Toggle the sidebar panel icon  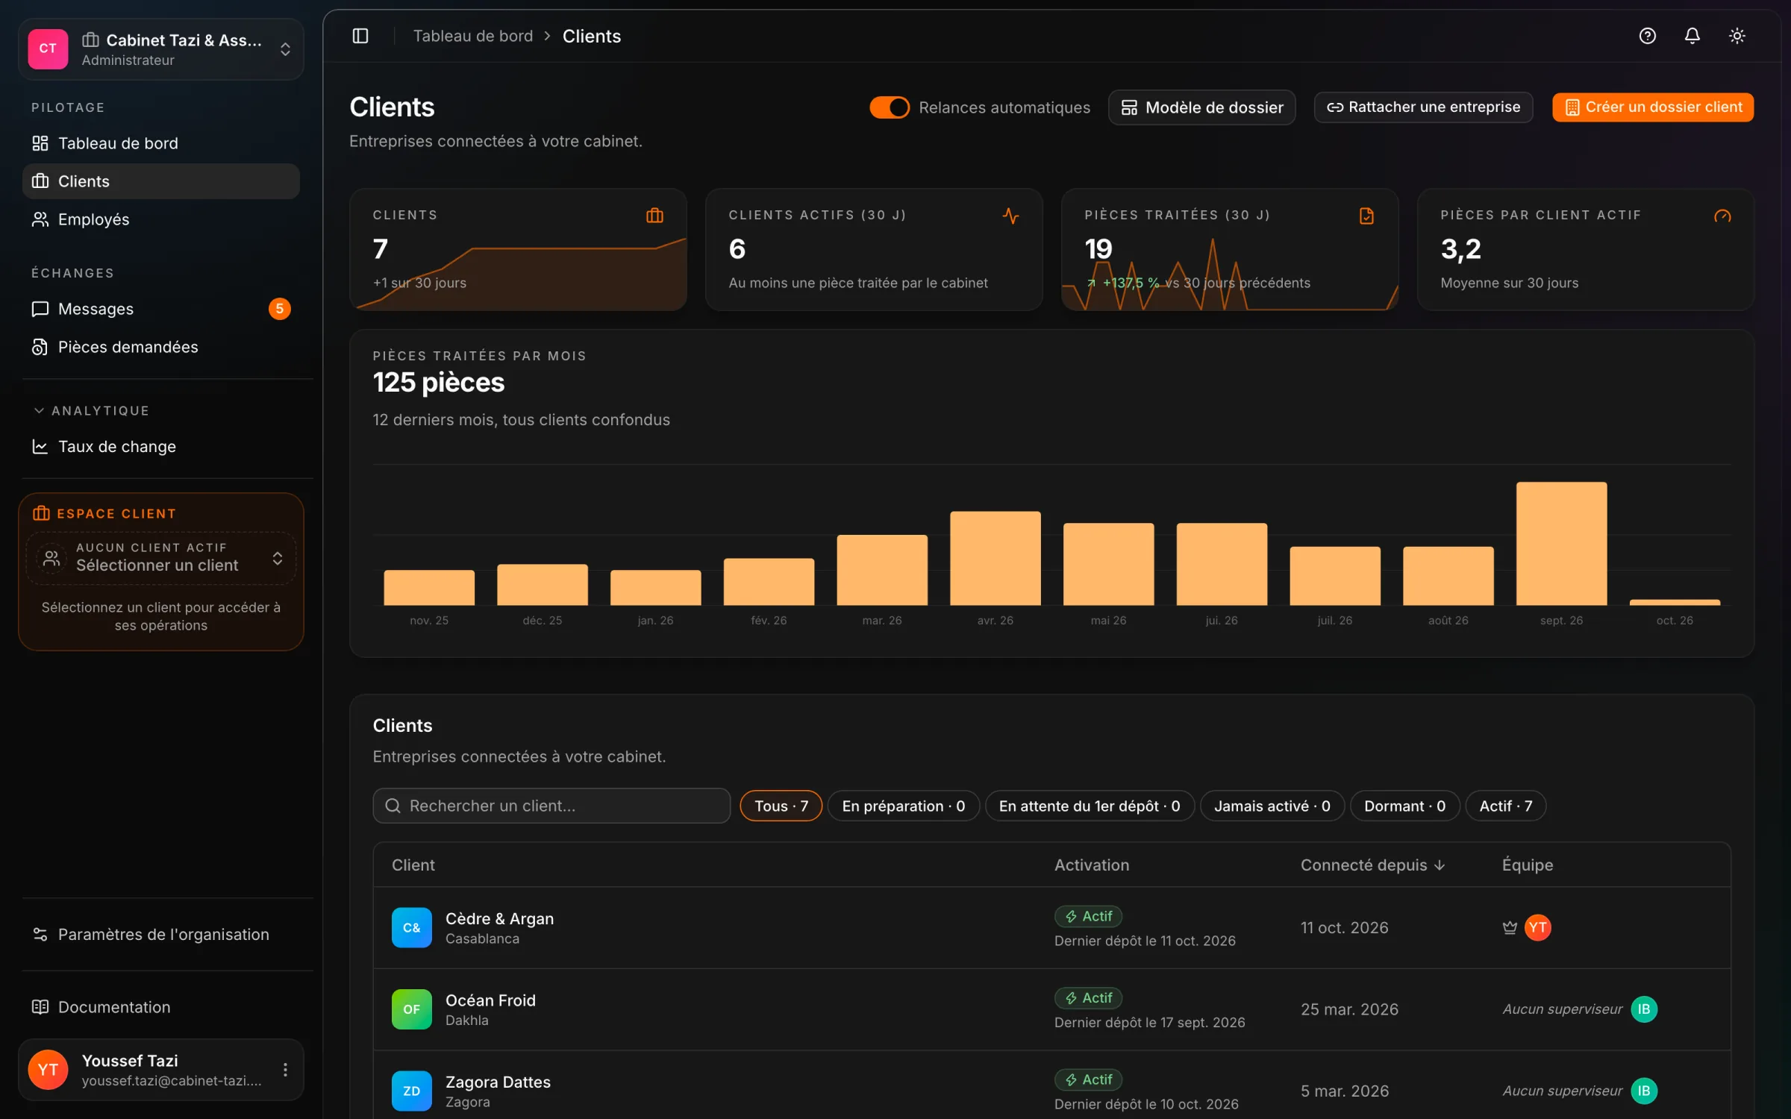[x=360, y=36]
